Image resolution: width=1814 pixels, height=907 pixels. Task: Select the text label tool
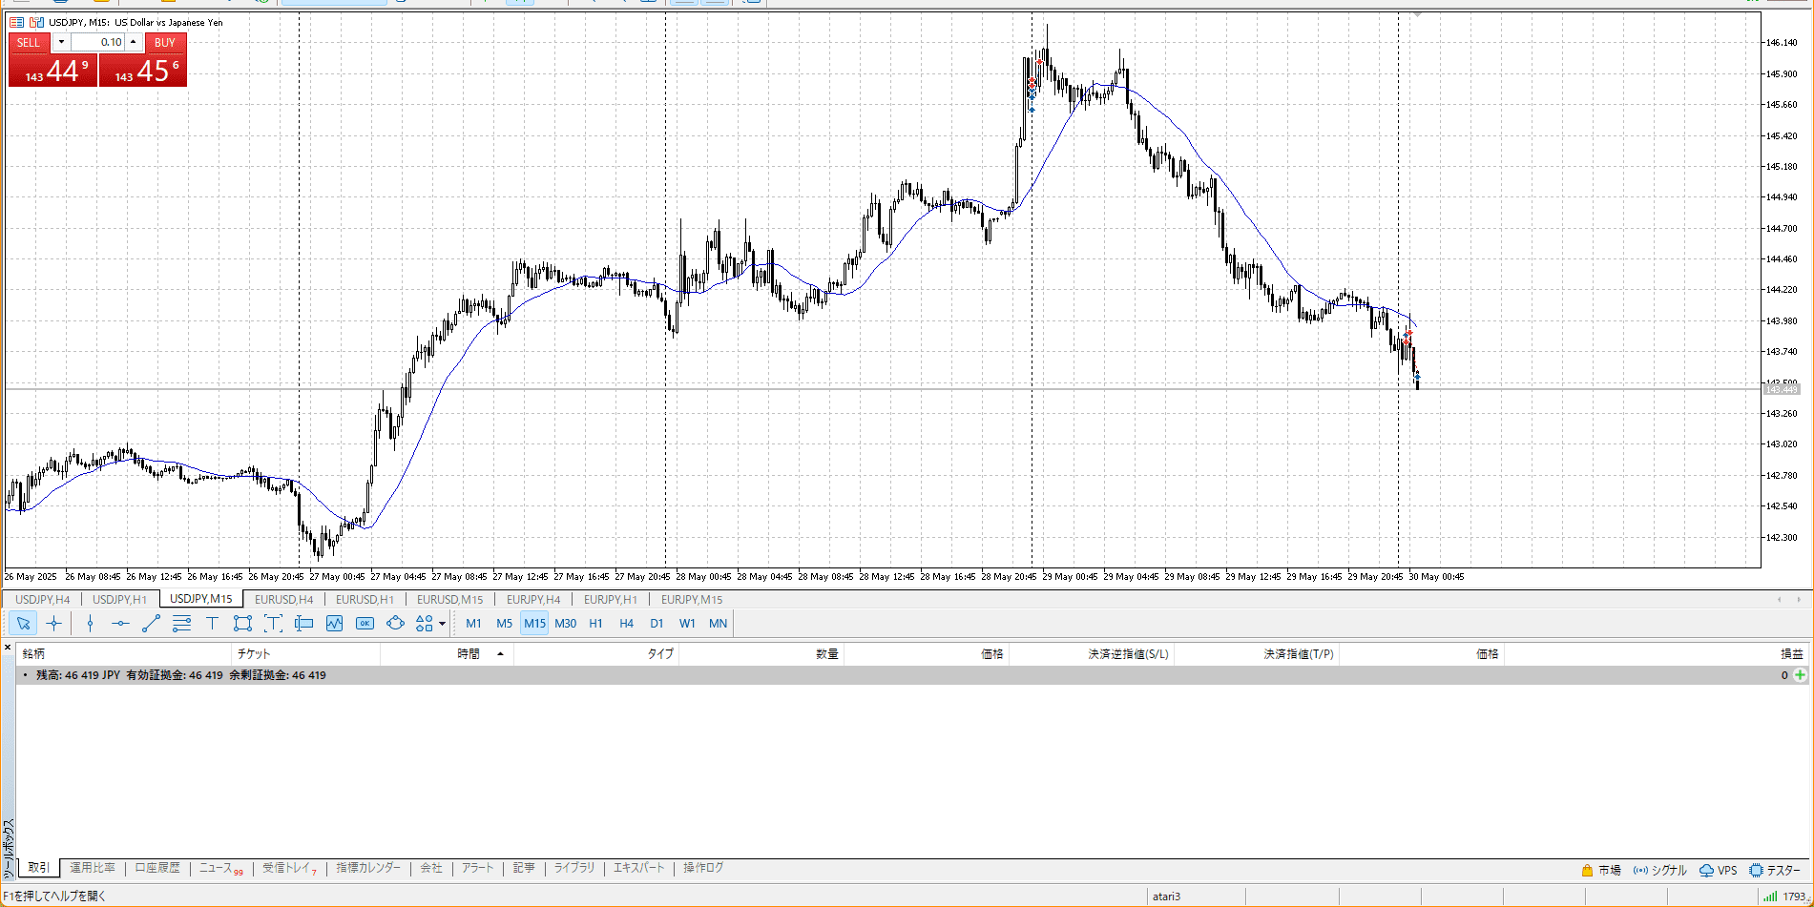pyautogui.click(x=212, y=624)
